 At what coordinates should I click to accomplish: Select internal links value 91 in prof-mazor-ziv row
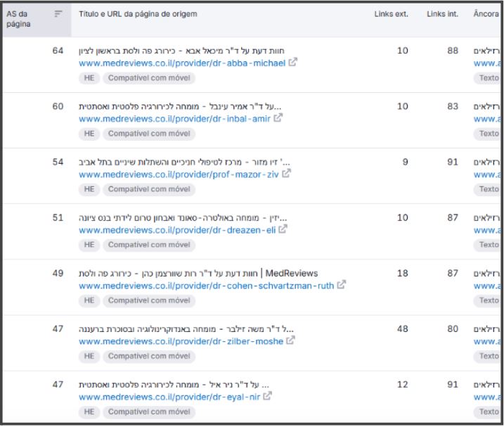click(x=453, y=162)
